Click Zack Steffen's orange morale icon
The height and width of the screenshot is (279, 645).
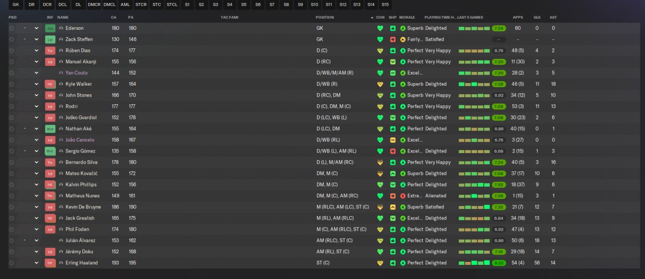pyautogui.click(x=403, y=39)
